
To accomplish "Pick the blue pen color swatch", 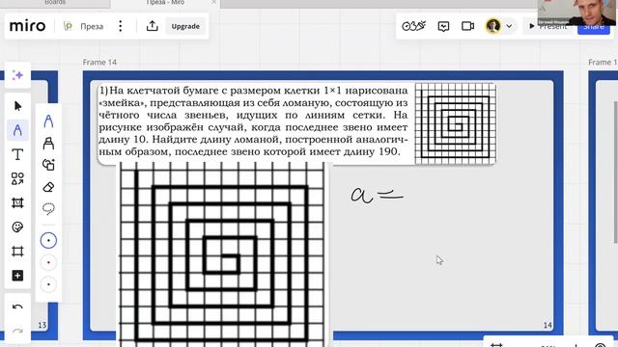I will (48, 284).
